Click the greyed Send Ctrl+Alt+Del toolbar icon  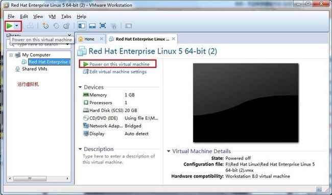(x=30, y=26)
